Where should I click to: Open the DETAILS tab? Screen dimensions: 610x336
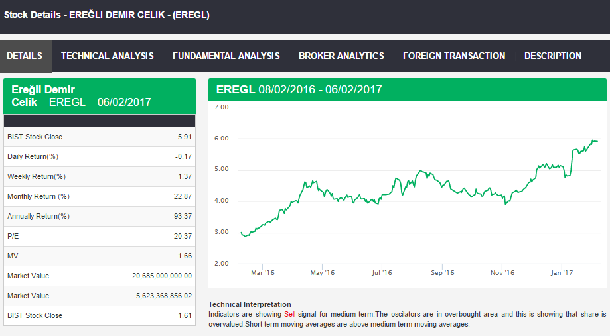[x=25, y=56]
